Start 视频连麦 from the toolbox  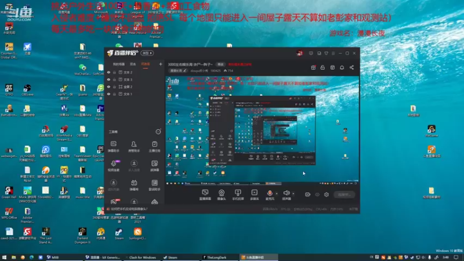click(114, 166)
